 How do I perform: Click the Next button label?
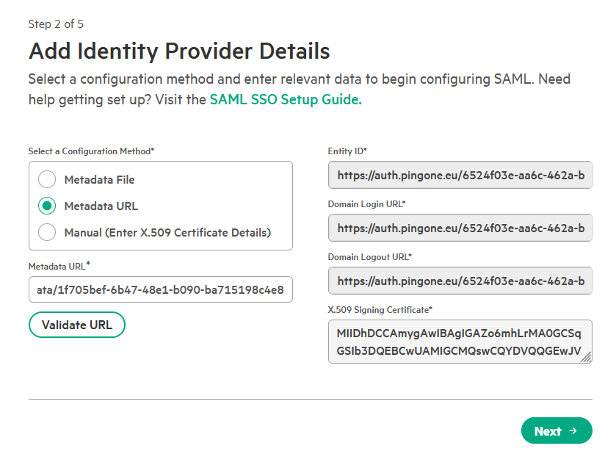[x=548, y=431]
